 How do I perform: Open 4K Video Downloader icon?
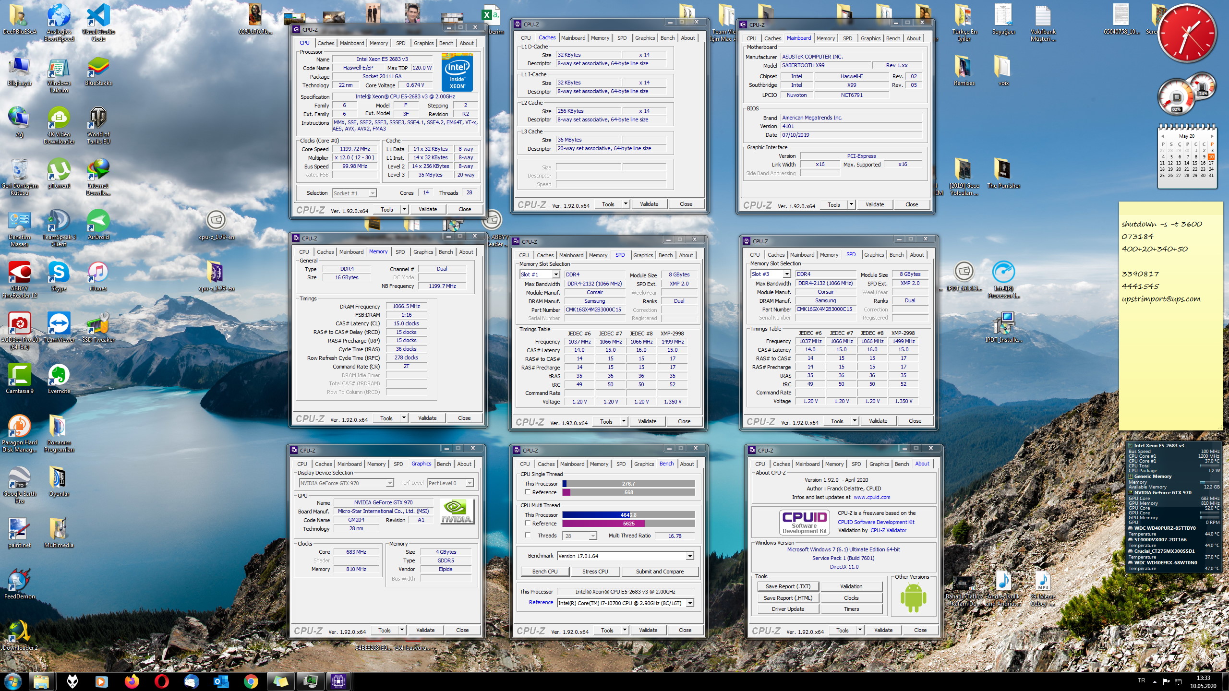pos(59,125)
